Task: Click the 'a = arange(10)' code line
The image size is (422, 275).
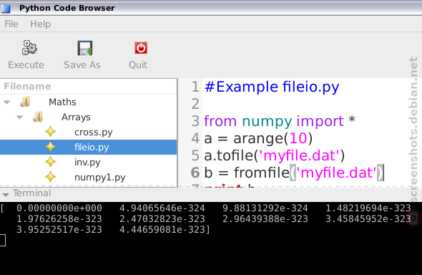Action: 258,138
